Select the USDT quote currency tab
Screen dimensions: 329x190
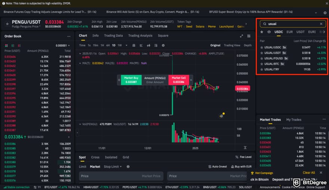coord(300,32)
